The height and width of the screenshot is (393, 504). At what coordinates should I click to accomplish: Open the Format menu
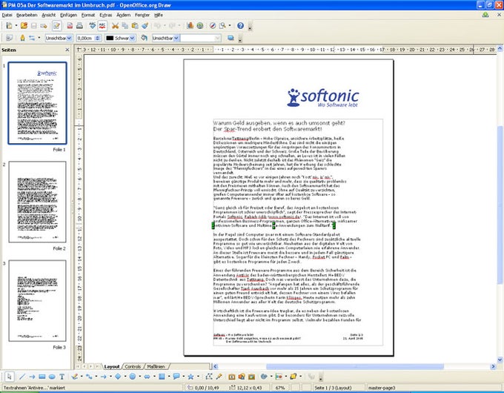[87, 15]
